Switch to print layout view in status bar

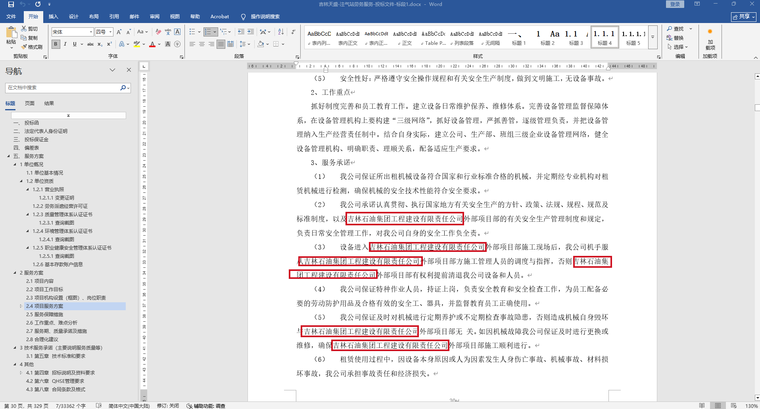[x=718, y=405]
